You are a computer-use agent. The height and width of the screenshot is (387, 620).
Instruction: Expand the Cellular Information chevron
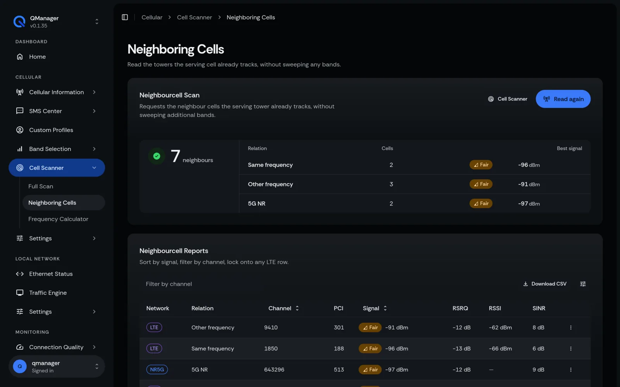pyautogui.click(x=94, y=92)
